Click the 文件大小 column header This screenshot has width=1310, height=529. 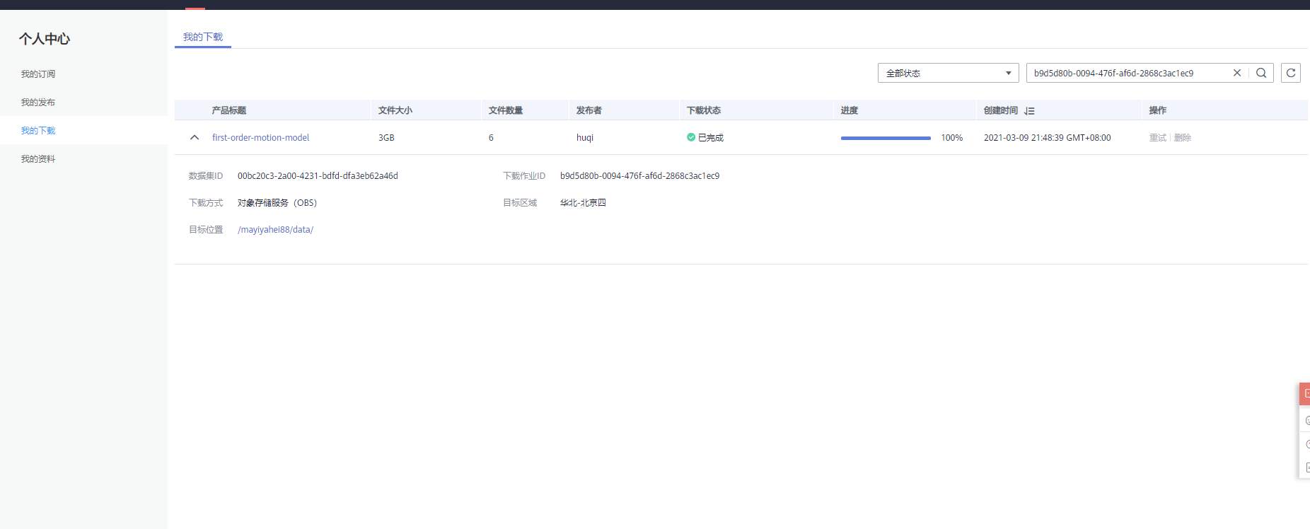click(x=395, y=110)
